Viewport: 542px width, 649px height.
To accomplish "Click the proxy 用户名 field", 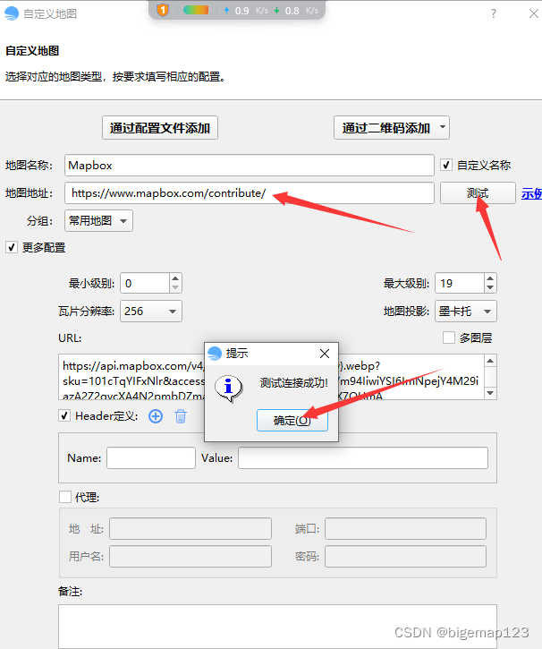I will [x=191, y=556].
